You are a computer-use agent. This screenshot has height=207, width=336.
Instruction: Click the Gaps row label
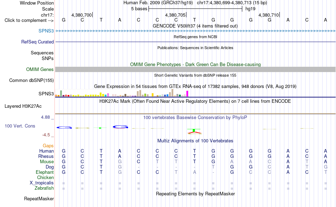48,146
